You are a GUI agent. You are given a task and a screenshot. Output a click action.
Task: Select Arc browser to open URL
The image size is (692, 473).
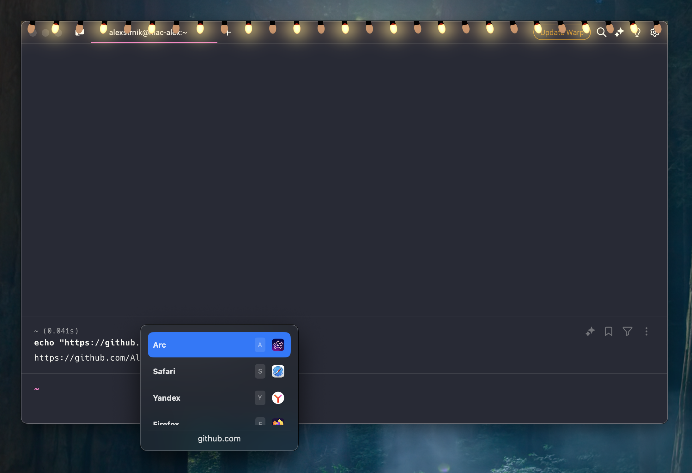click(x=219, y=345)
